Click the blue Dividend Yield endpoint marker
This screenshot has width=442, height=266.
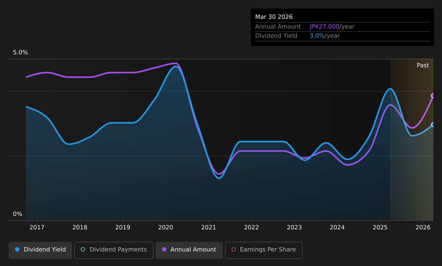433,124
